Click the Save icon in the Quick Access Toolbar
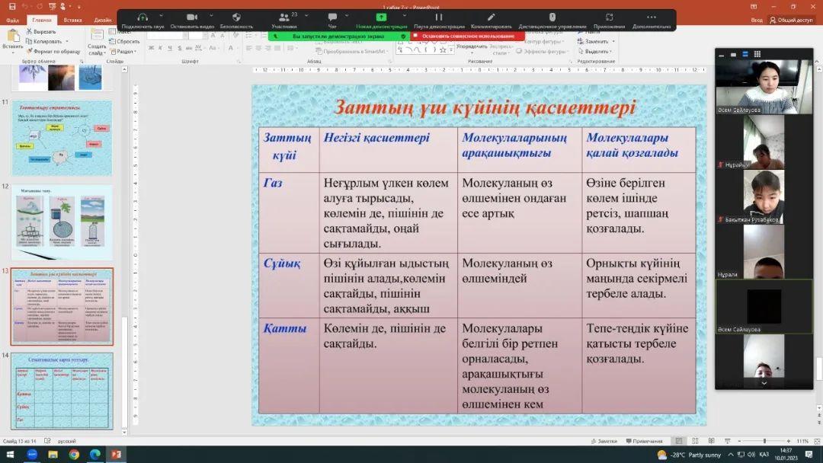The width and height of the screenshot is (823, 463). point(11,6)
